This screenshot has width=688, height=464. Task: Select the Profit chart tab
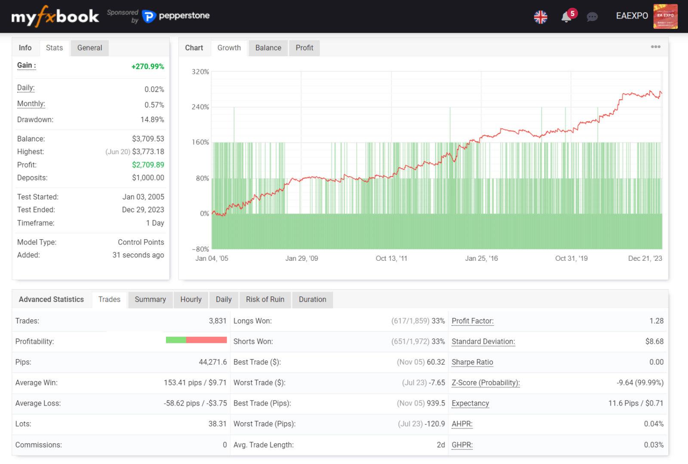304,48
